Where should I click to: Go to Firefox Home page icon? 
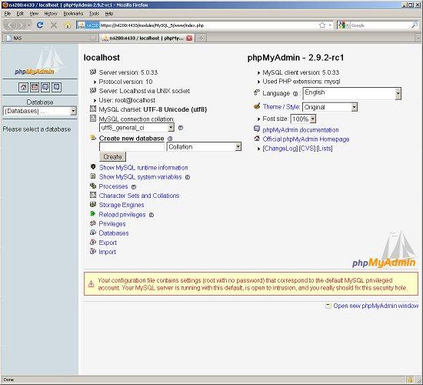point(68,25)
